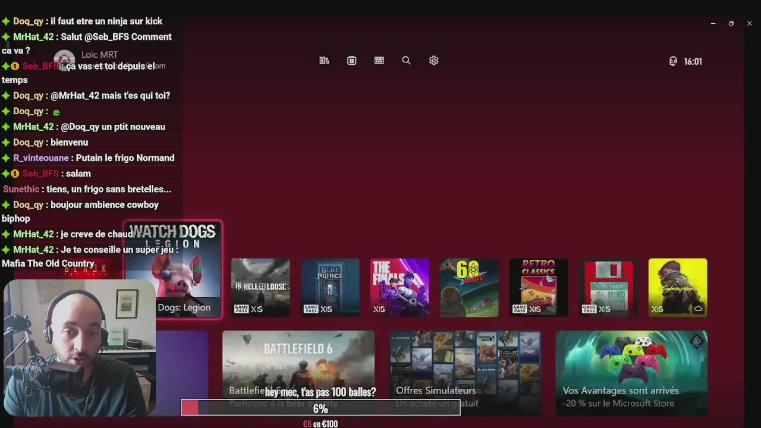
Task: Select the Superhot Mind Control Delete tile
Action: click(x=608, y=287)
